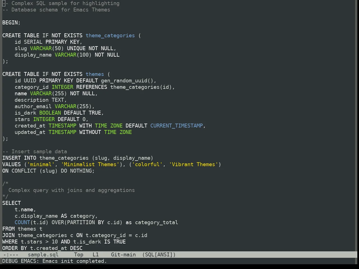Click the 'L1' line number indicator
Screen dimensions: 359x269
point(96,255)
